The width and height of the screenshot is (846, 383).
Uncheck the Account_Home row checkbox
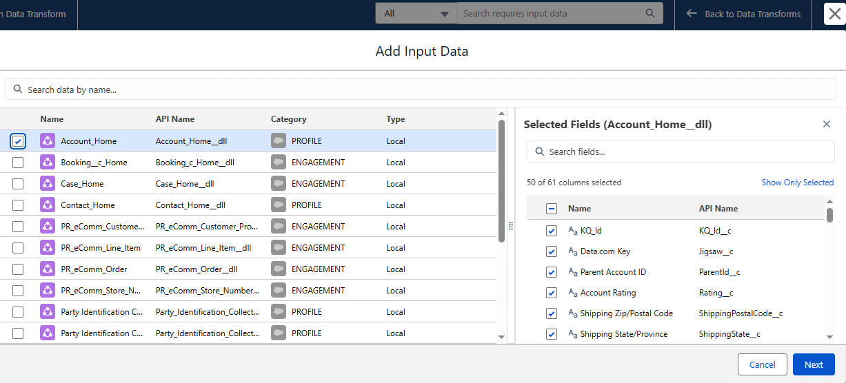18,141
